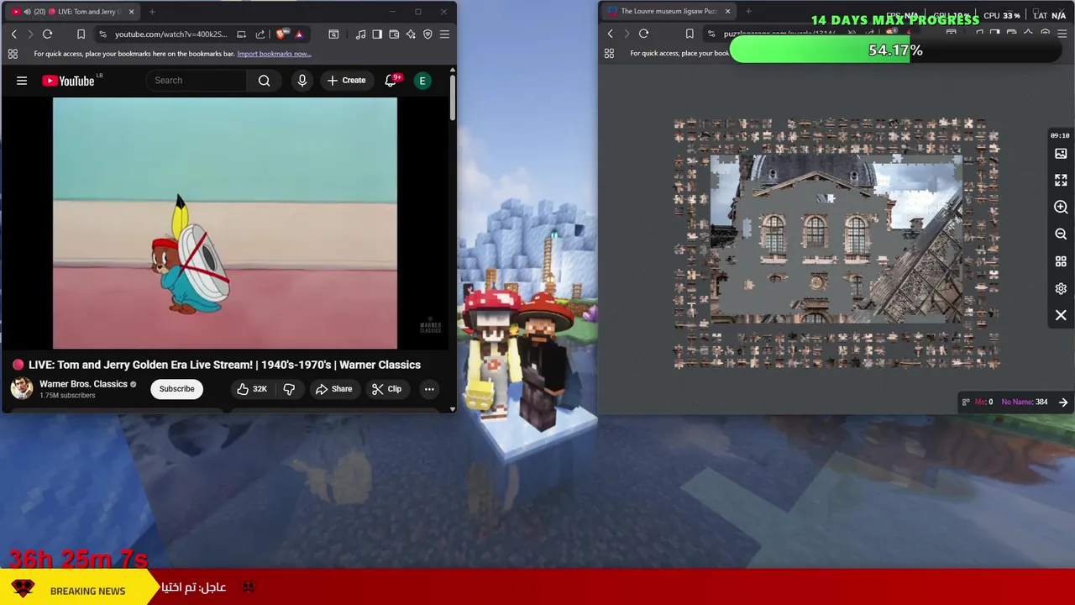This screenshot has height=605, width=1075.
Task: Select the LIVE: Tom and Jerry tab
Action: pyautogui.click(x=71, y=12)
